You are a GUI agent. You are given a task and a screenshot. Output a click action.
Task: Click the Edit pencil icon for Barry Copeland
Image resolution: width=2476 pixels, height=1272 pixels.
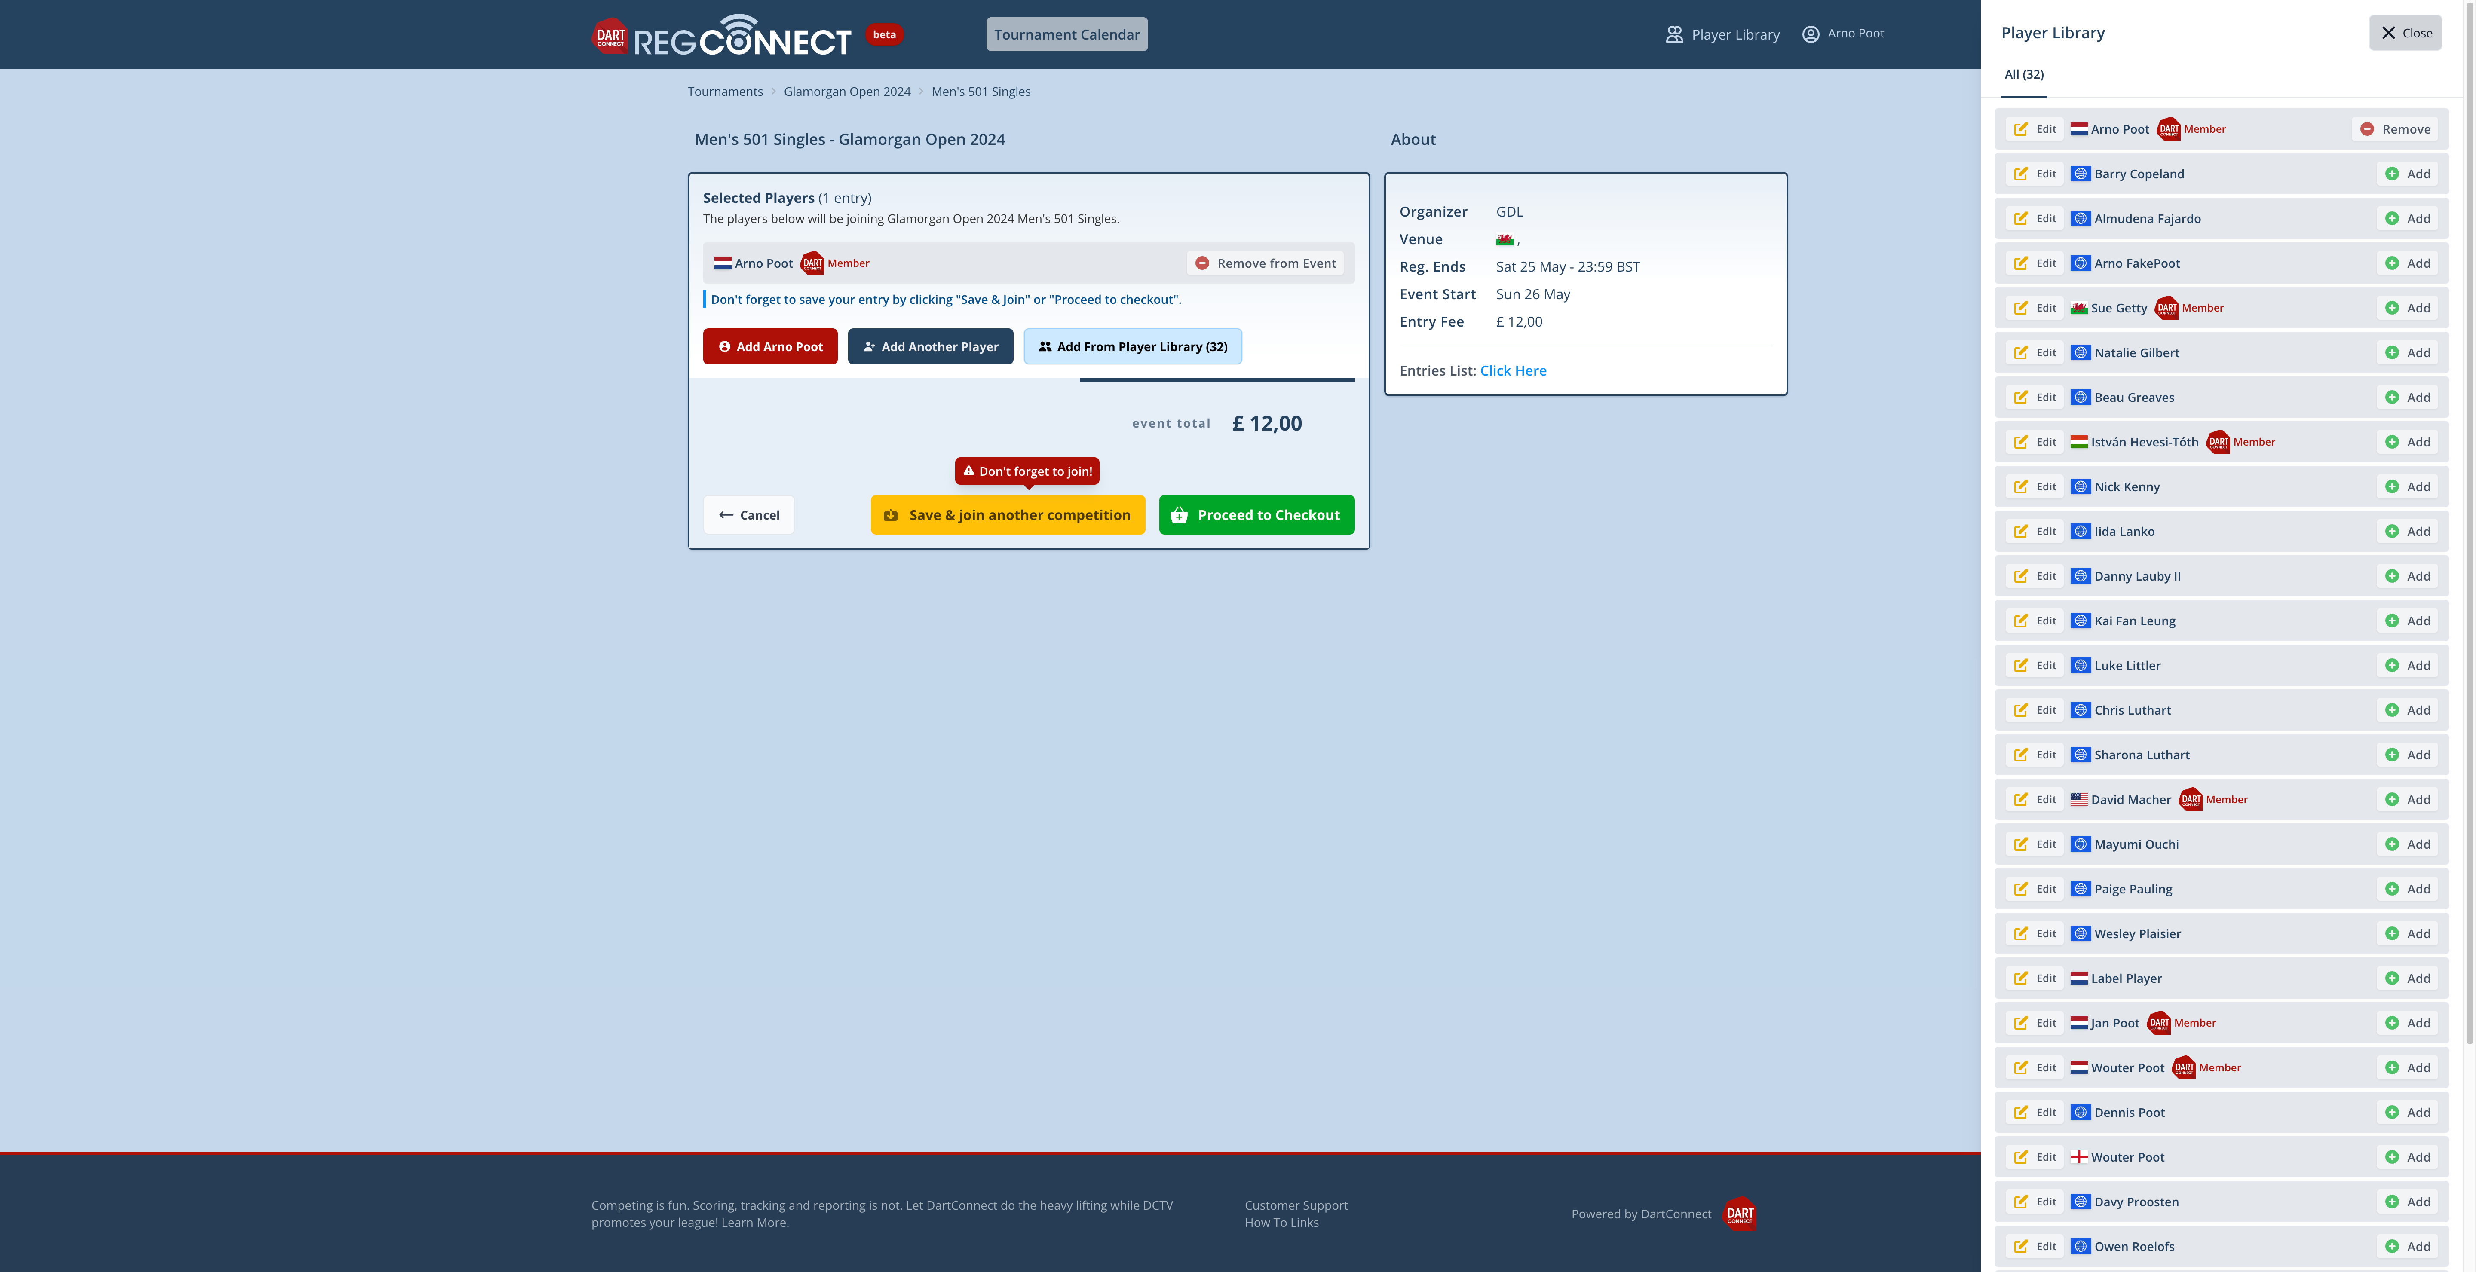coord(2020,174)
